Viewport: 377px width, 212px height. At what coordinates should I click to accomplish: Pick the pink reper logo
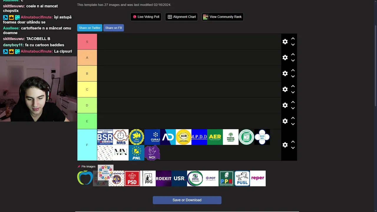tap(258, 178)
